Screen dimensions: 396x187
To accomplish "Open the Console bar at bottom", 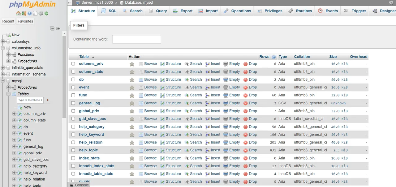I will tap(79, 185).
